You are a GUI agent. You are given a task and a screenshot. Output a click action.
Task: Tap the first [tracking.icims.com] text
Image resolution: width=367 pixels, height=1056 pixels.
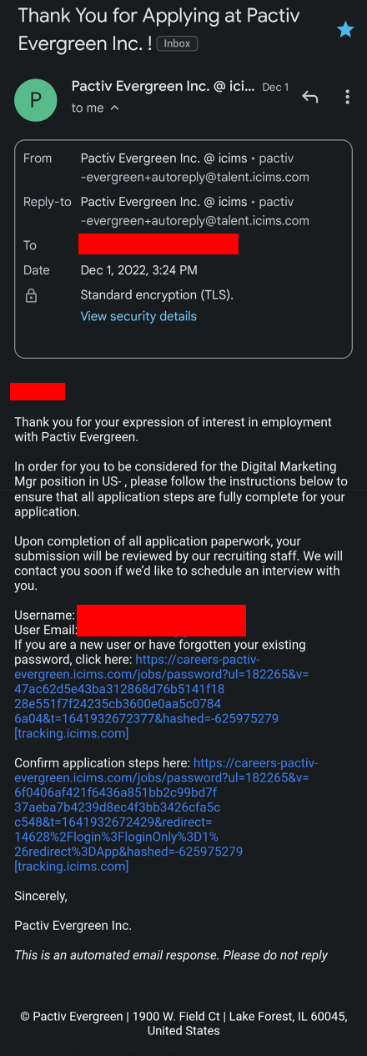tap(72, 733)
